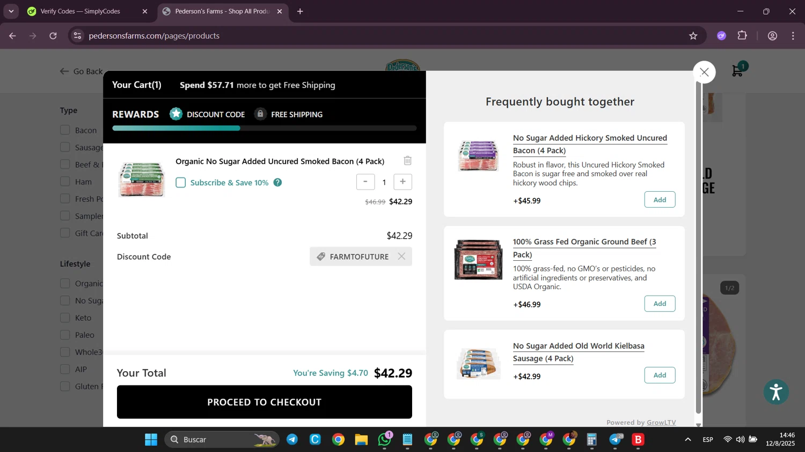Viewport: 805px width, 452px height.
Task: Open the Wi-Fi network tray icon
Action: coord(727,440)
